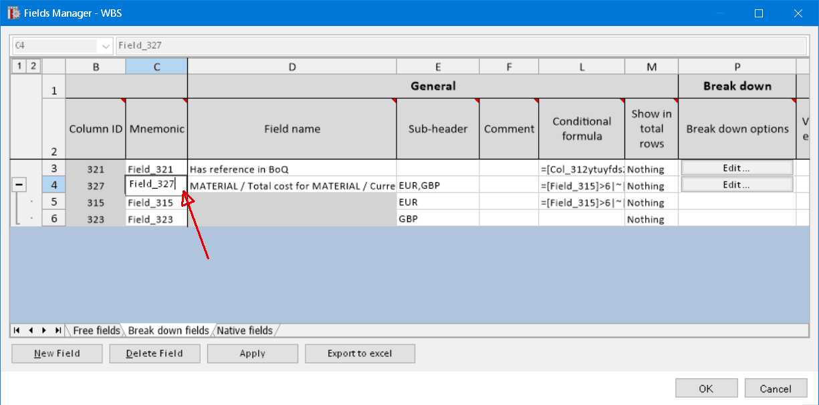This screenshot has height=405, width=819.
Task: Select outline level 1 button
Action: pos(19,65)
